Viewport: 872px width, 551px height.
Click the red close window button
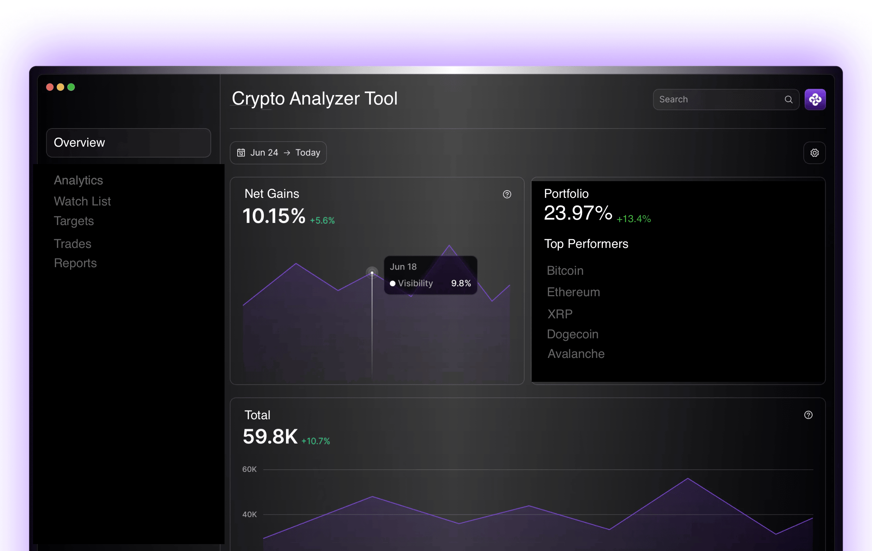[x=50, y=87]
